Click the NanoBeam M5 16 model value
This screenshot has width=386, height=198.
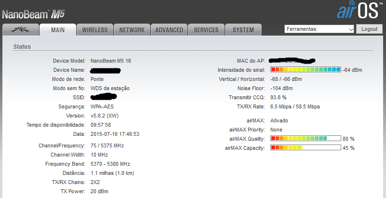[111, 61]
